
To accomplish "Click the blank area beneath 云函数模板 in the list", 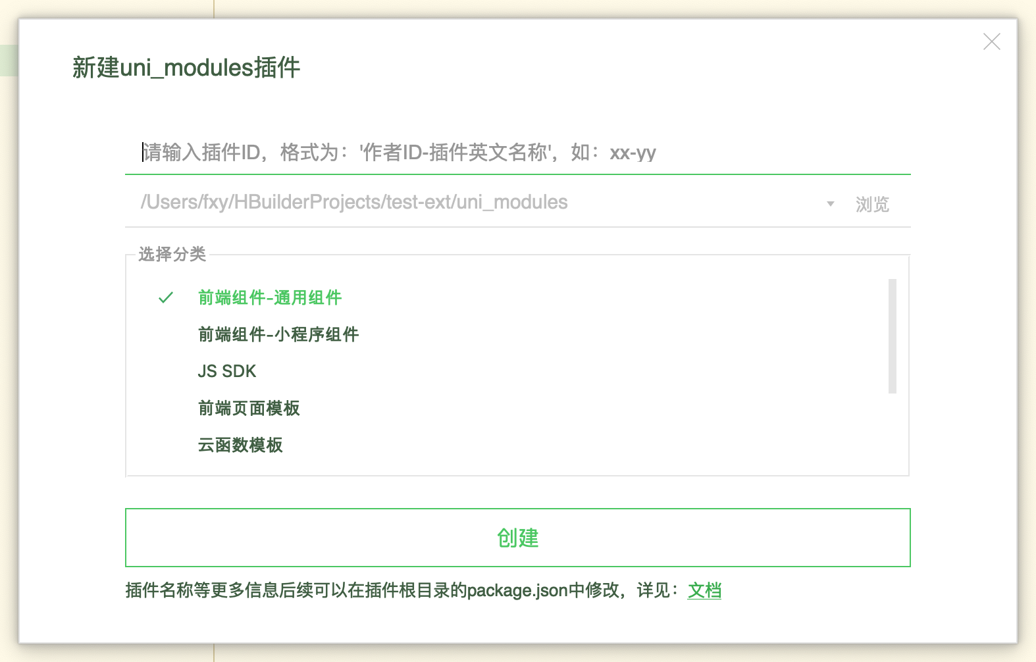I will [x=507, y=466].
